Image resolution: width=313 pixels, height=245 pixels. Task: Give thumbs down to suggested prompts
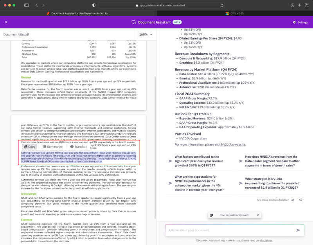300,200
